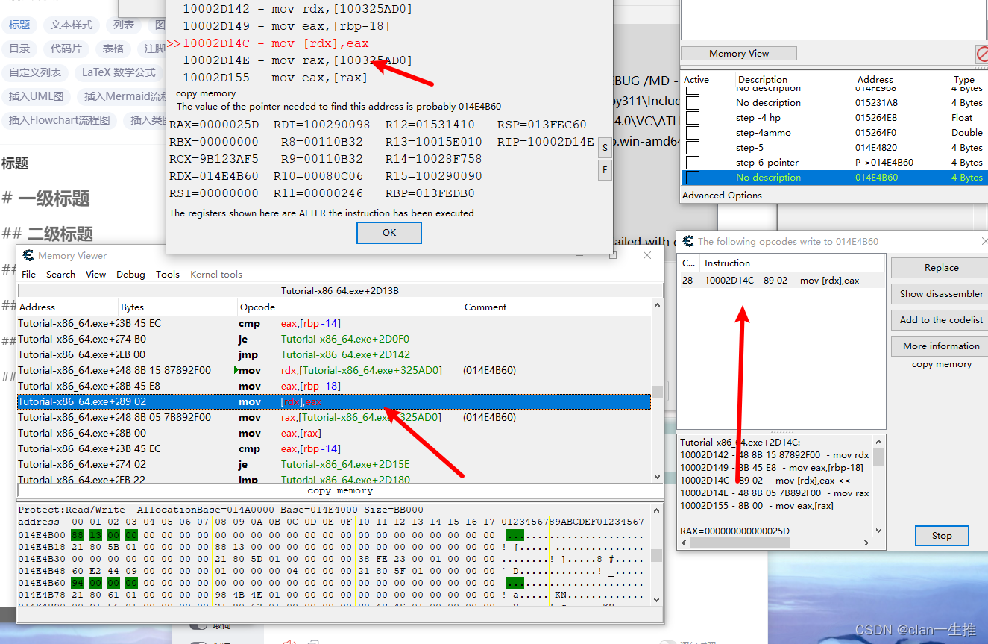988x644 pixels.
Task: Click the F button to show float registers
Action: [605, 169]
